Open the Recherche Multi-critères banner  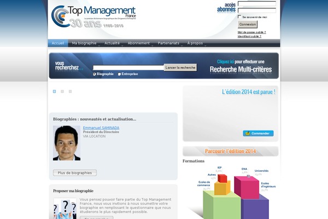pyautogui.click(x=241, y=66)
